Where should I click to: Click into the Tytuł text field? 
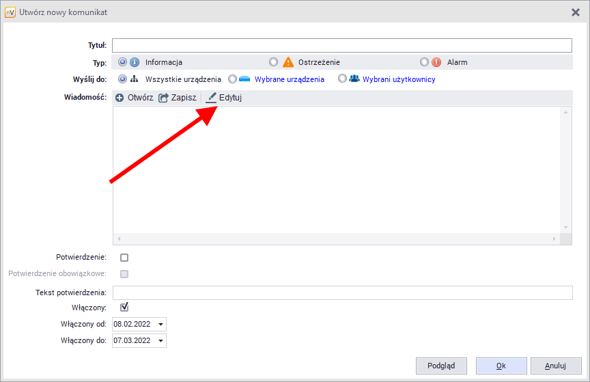click(341, 46)
